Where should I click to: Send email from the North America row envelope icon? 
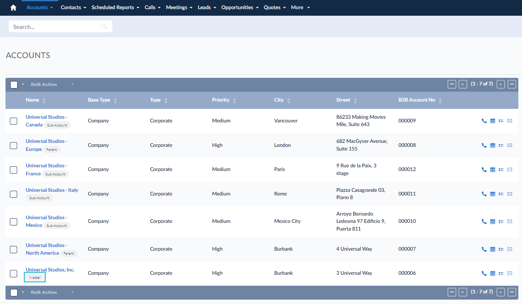510,249
